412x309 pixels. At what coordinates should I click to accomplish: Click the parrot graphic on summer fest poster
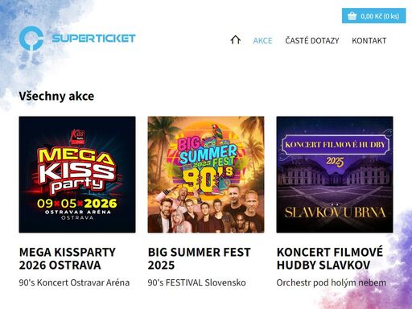[216, 131]
